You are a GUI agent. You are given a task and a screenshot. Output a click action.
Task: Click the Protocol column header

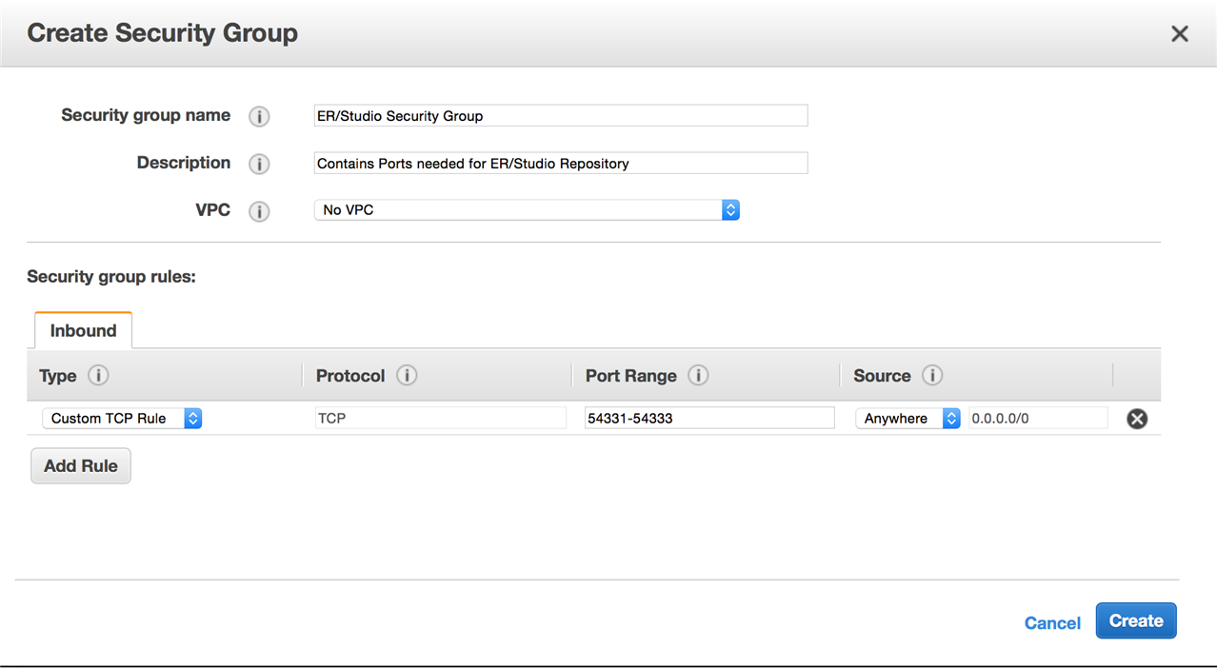pos(350,376)
